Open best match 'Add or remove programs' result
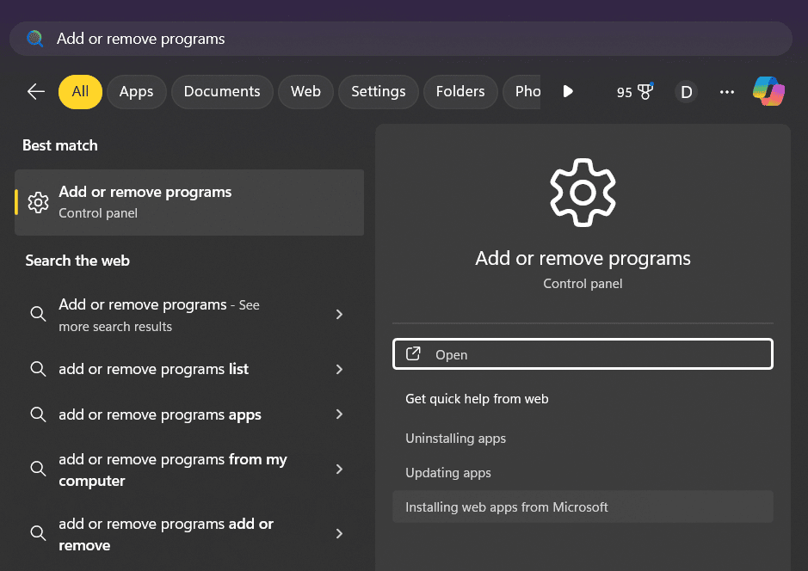Viewport: 808px width, 571px height. [189, 202]
